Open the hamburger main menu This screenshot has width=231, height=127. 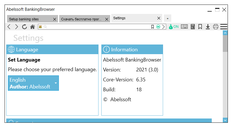coord(224,27)
